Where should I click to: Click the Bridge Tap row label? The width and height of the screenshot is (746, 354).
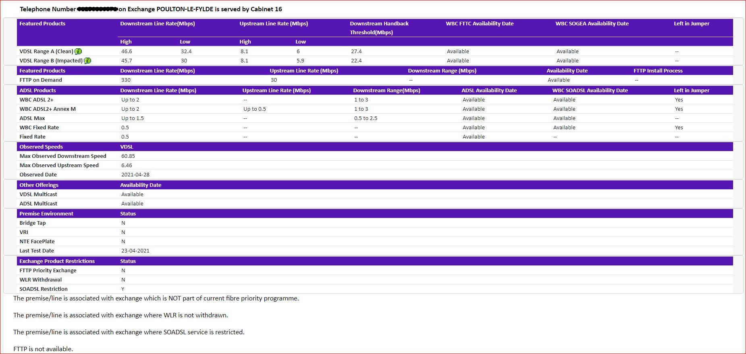point(33,223)
